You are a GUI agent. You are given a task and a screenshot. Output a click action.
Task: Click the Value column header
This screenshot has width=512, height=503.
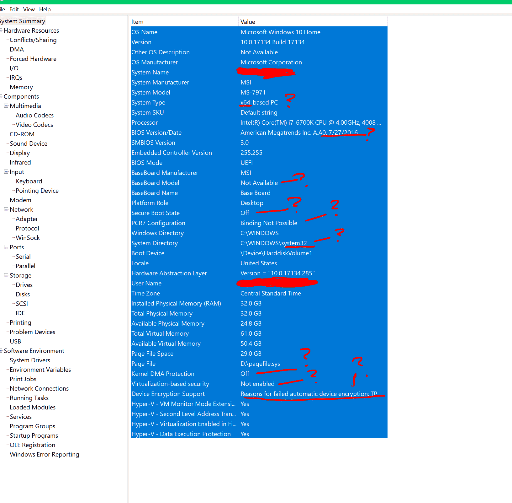point(313,22)
